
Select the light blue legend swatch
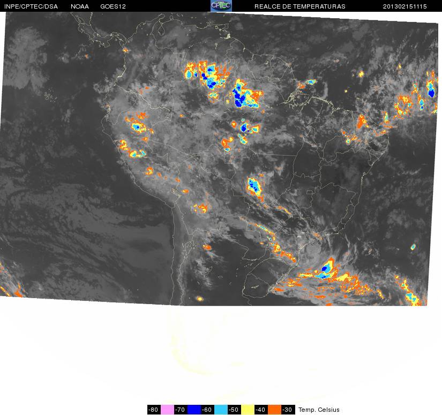pyautogui.click(x=221, y=410)
